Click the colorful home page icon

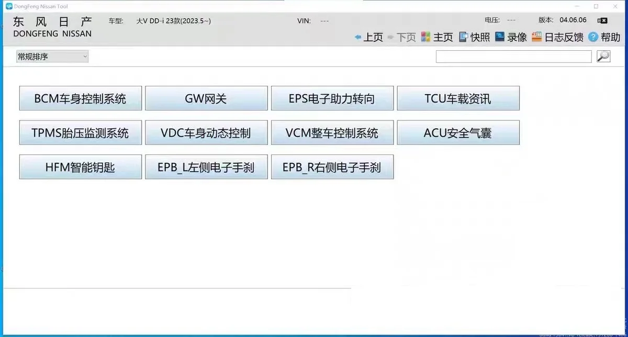point(425,37)
